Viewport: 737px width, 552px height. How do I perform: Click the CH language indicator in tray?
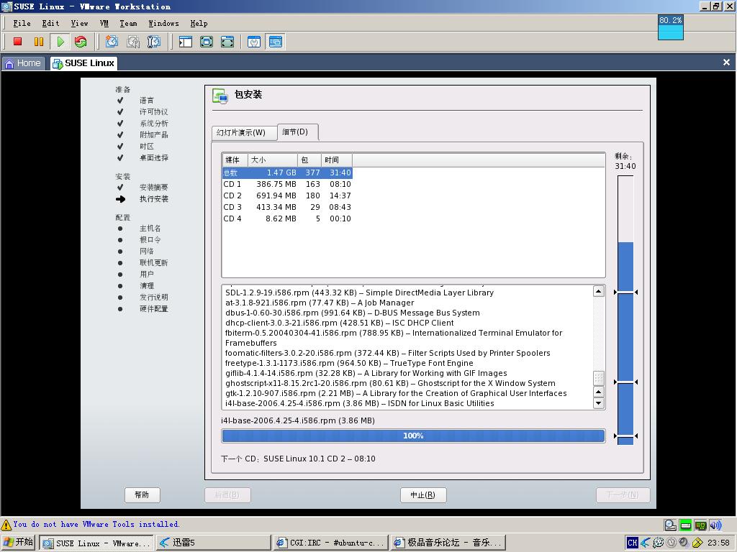(x=632, y=543)
